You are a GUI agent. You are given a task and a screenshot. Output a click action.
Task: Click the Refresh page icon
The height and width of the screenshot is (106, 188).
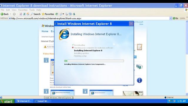[24, 14]
